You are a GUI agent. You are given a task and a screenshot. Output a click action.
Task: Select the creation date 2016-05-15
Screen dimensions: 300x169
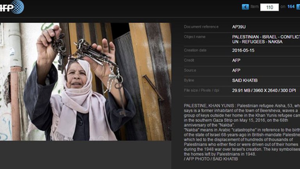[x=243, y=50]
